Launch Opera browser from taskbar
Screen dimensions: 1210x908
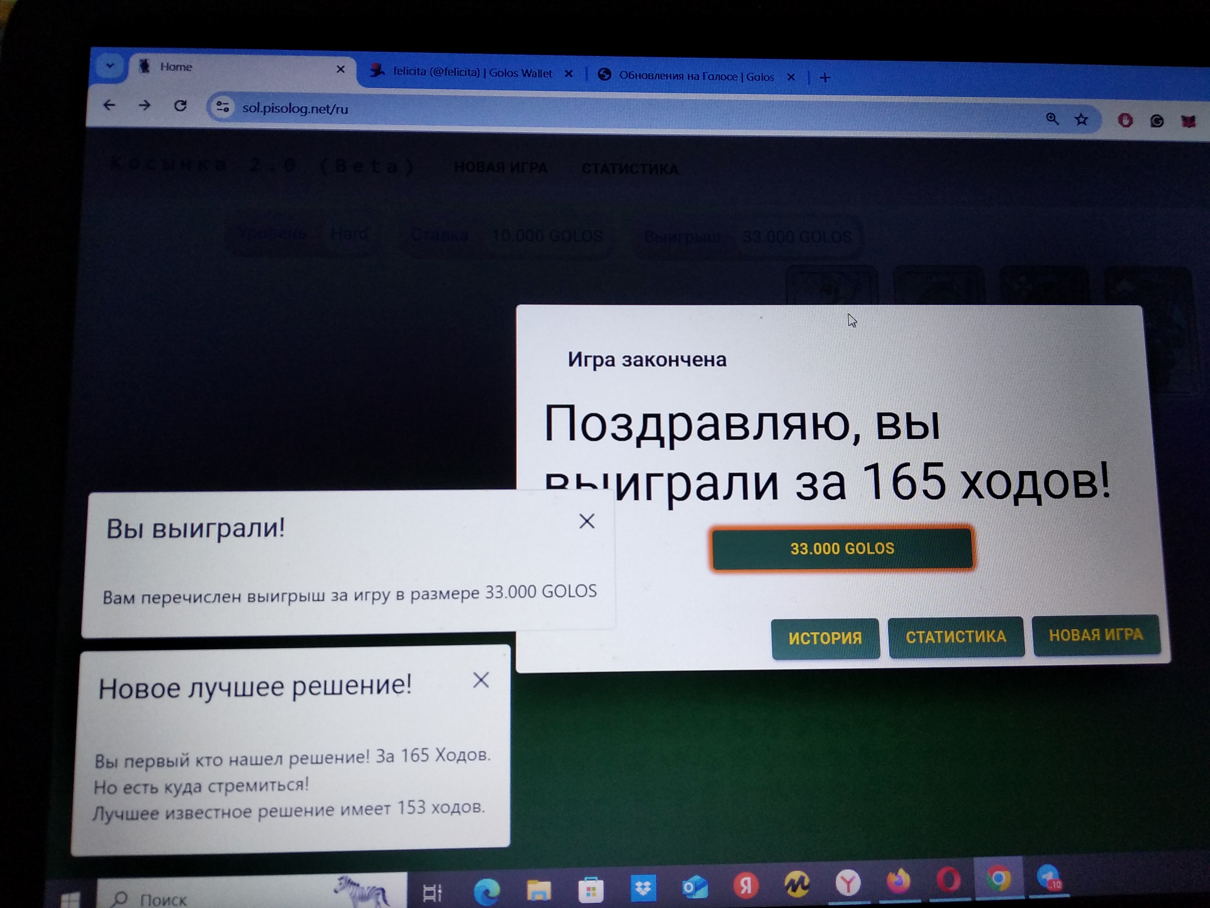coord(948,881)
